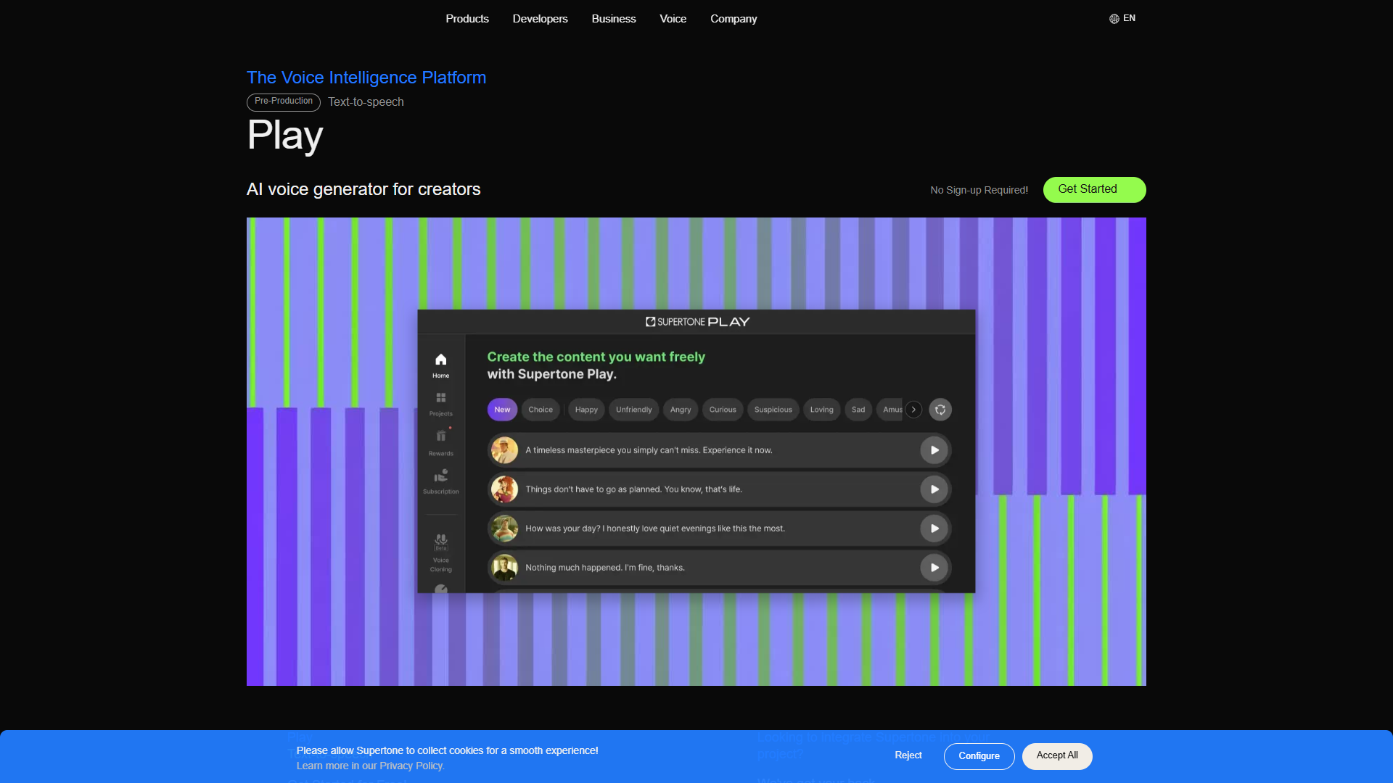Open the Products menu
This screenshot has width=1393, height=783.
point(467,19)
